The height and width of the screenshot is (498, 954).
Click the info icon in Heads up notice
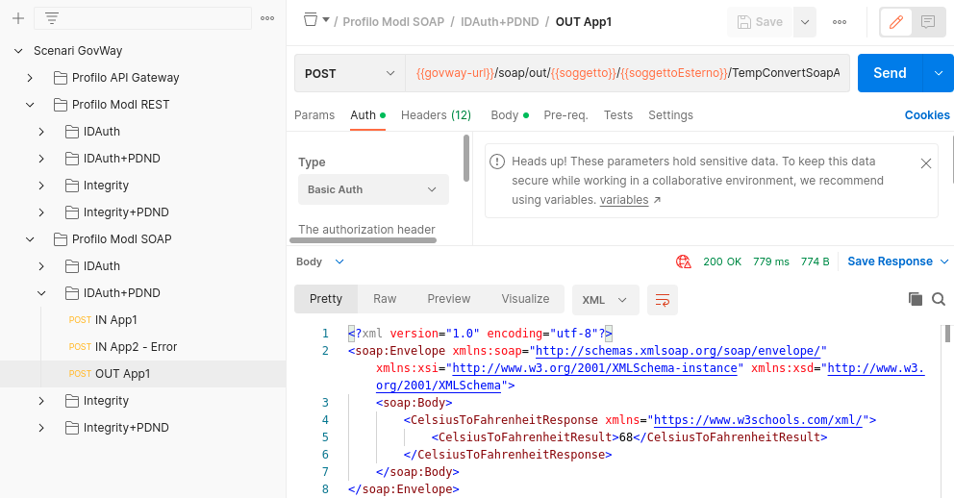[497, 162]
